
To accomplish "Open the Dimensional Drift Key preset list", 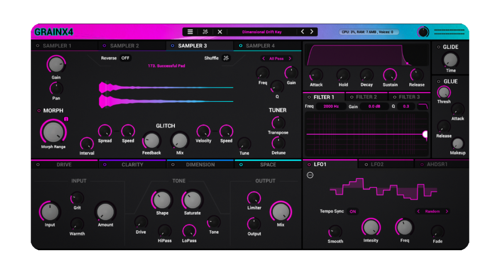I will point(262,32).
